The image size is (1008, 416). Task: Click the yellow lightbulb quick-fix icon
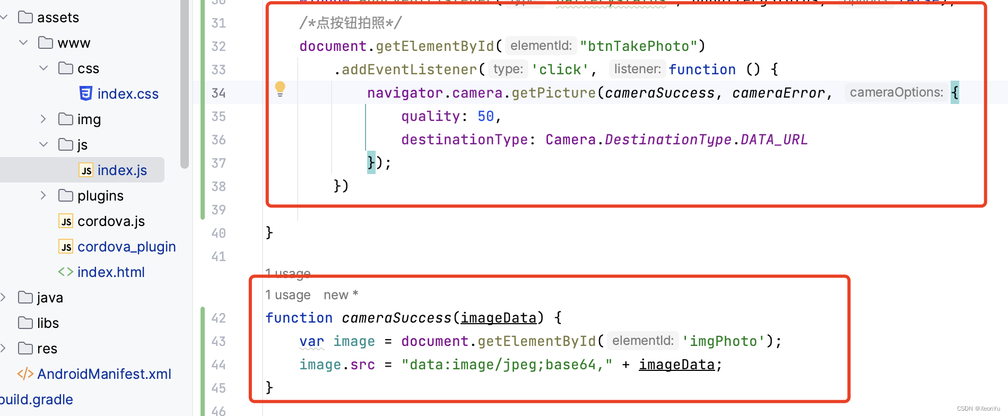280,89
